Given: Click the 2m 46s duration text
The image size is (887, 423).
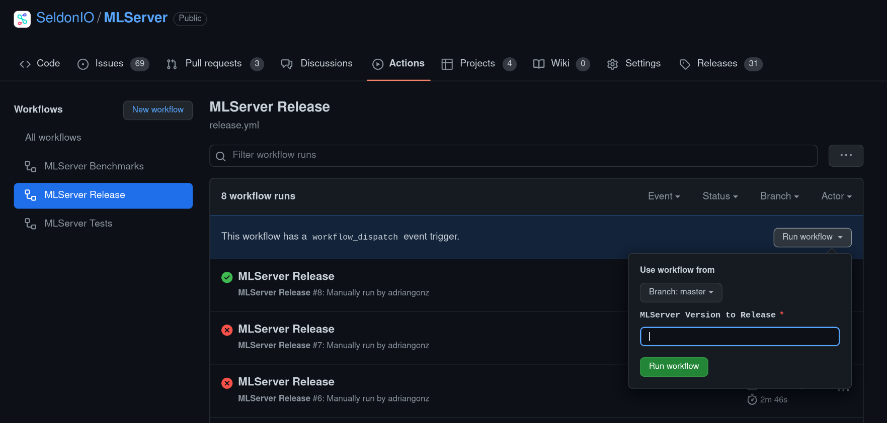Looking at the screenshot, I should [774, 400].
